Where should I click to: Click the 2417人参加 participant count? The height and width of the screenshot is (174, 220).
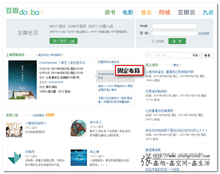[153, 120]
